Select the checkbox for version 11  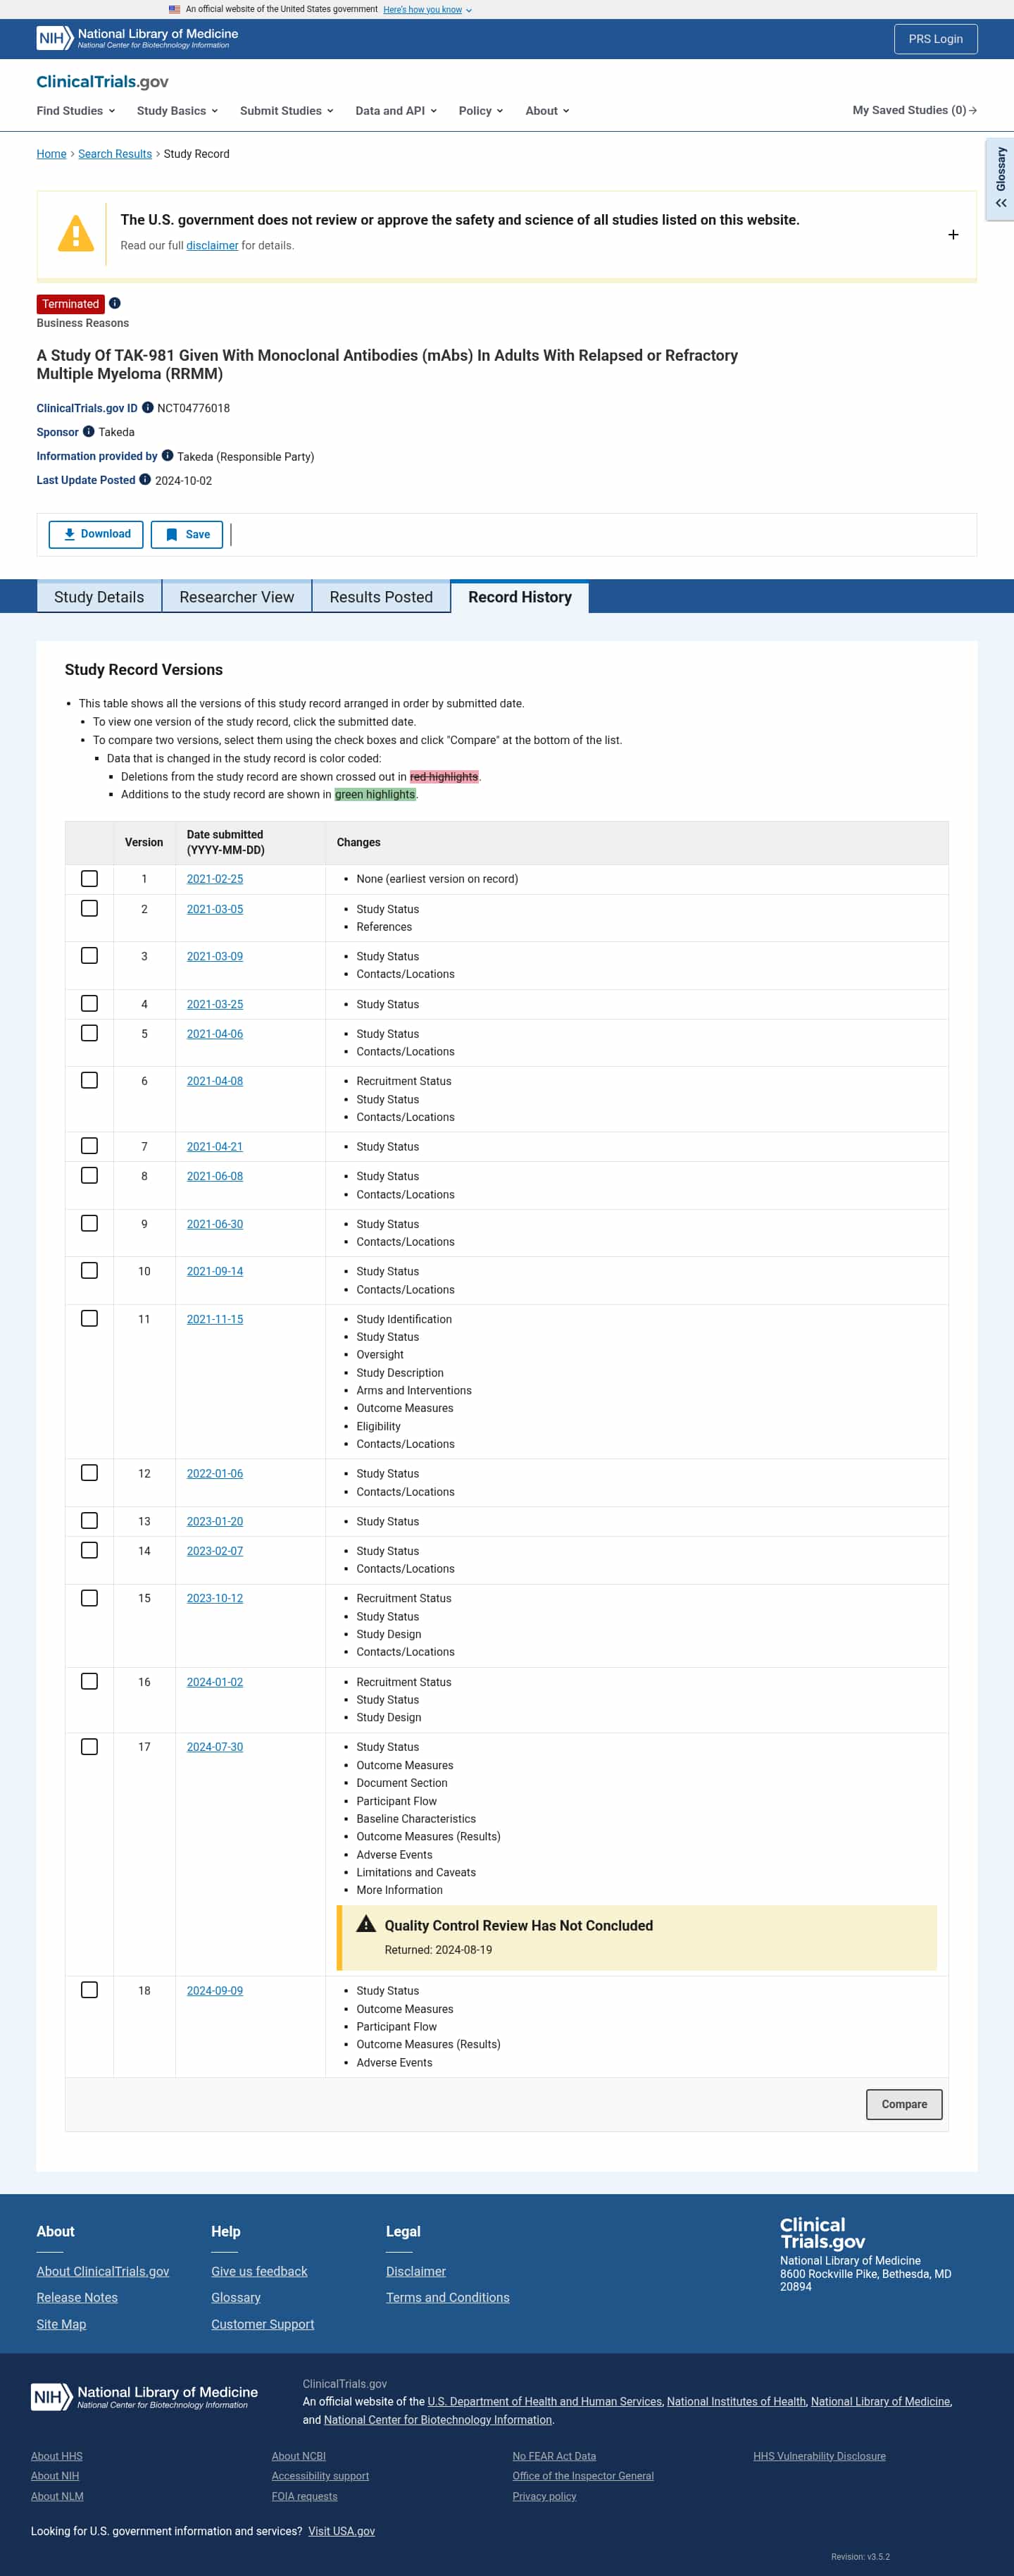tap(89, 1318)
